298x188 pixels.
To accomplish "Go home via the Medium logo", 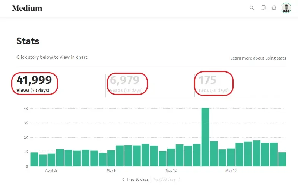I will click(x=27, y=8).
